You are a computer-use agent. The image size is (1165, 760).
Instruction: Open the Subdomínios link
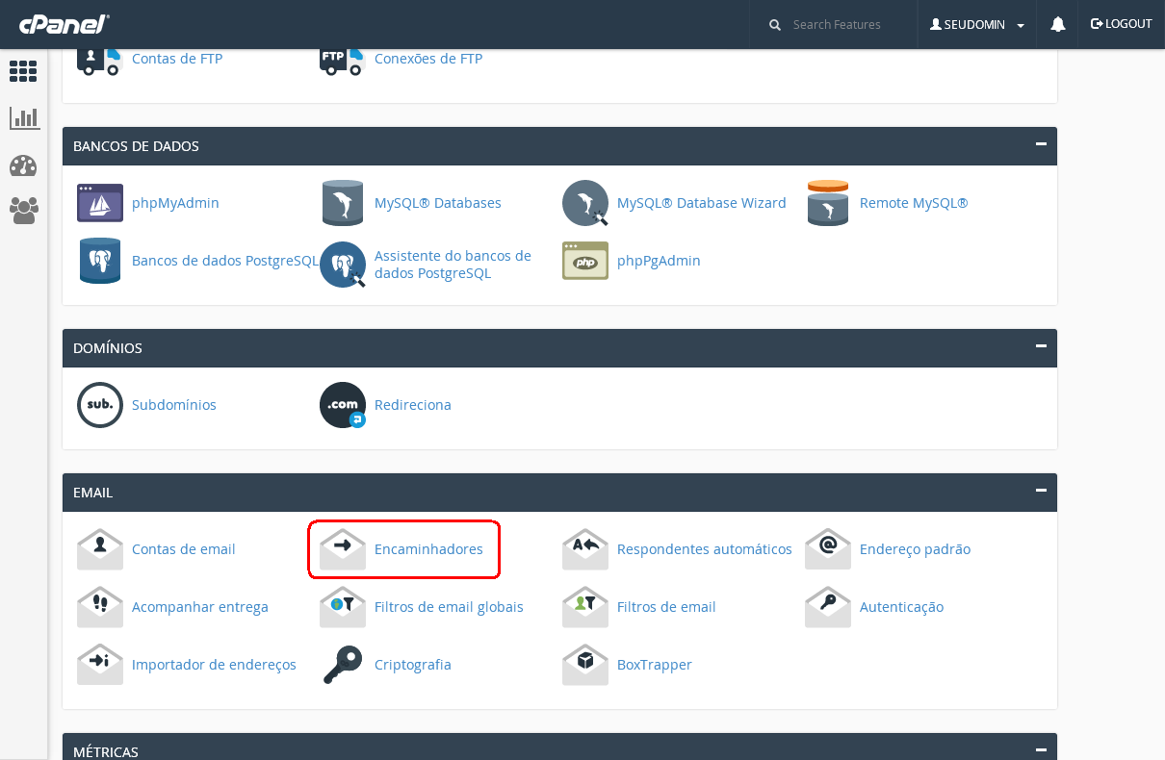(x=174, y=405)
